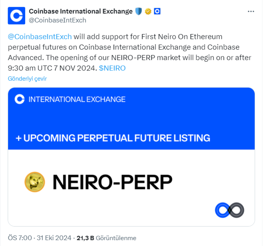The image size is (266, 246).
Task: Open the $NEIRO cashtag link
Action: (112, 68)
